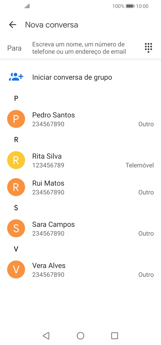Click Rui Matos's contact avatar

point(16,187)
